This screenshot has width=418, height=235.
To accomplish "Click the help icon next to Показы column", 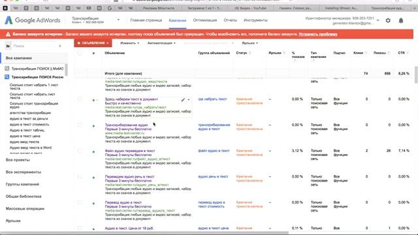I will [389, 53].
